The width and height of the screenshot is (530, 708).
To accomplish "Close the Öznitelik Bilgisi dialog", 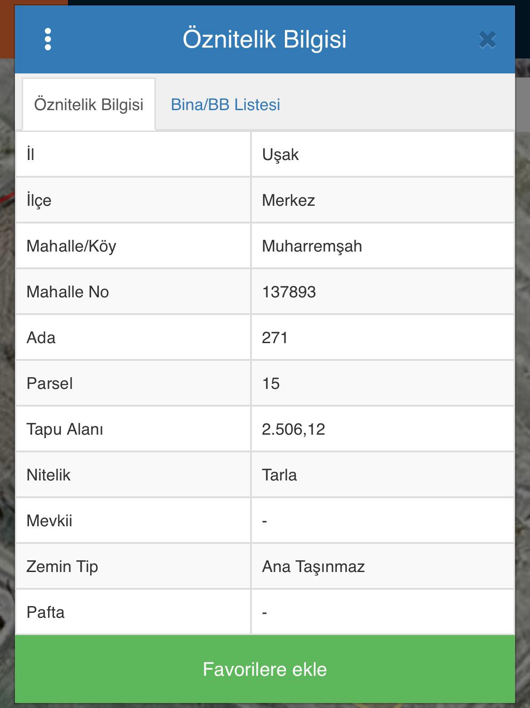I will pos(487,40).
